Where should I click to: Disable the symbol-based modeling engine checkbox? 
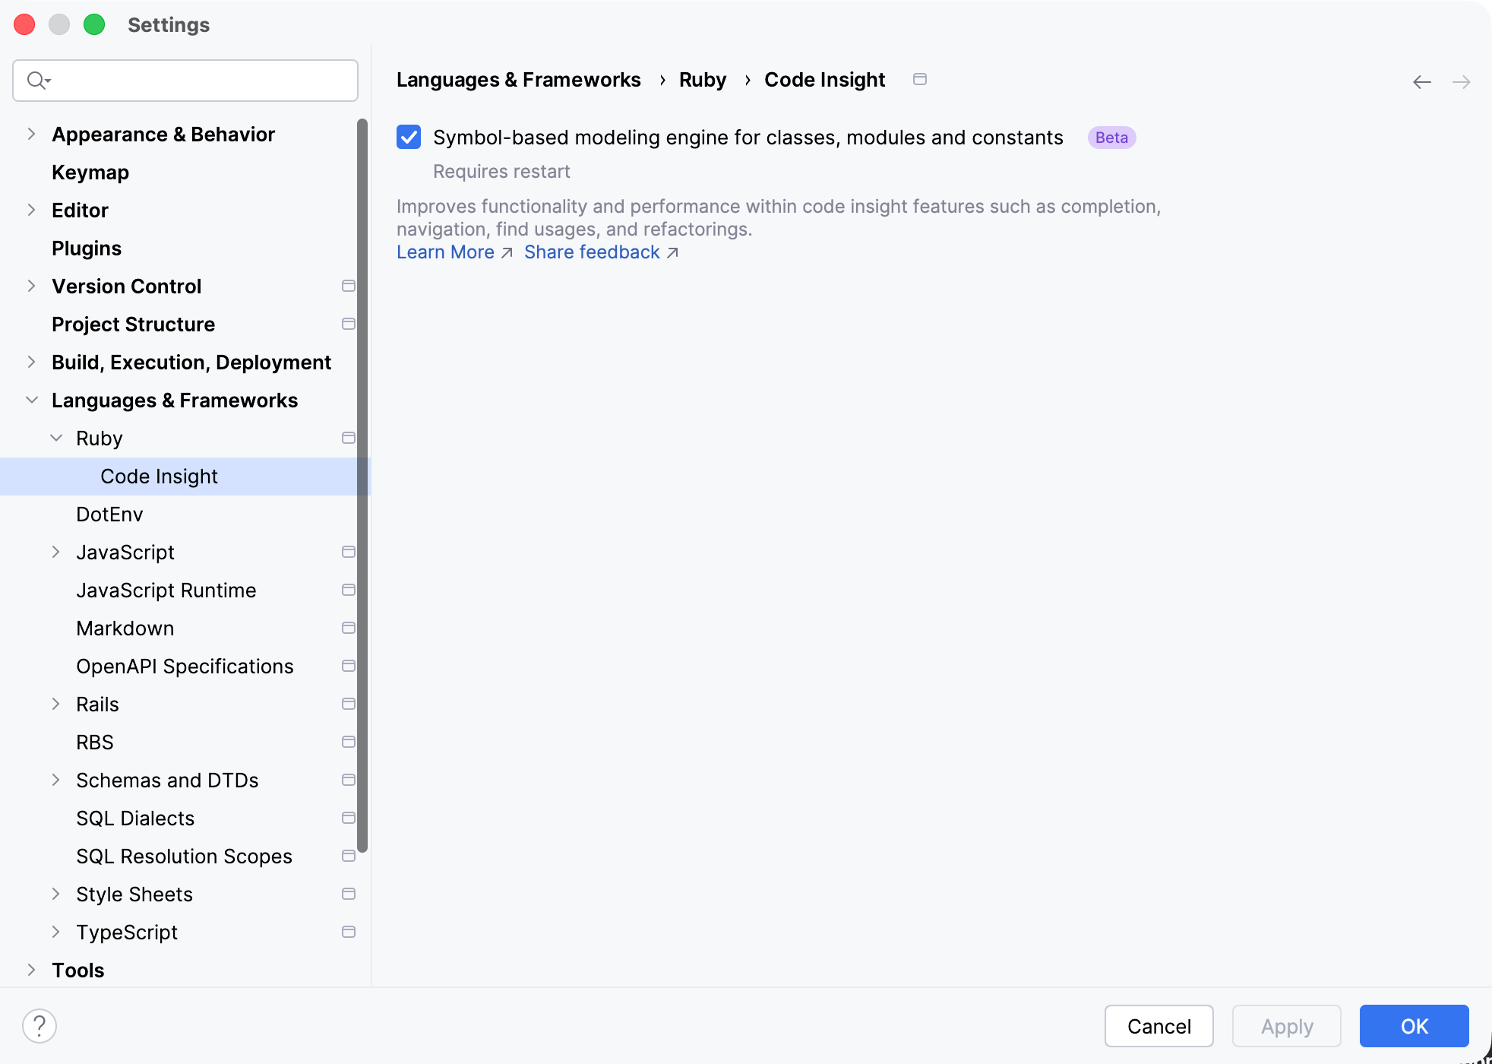[409, 137]
